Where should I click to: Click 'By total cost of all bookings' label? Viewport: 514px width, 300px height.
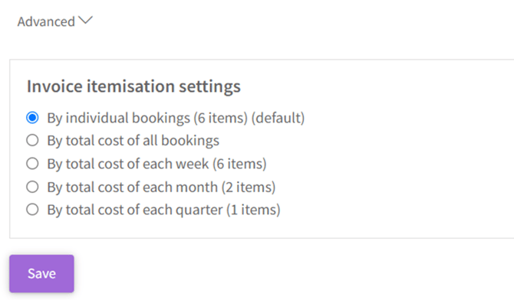click(133, 141)
